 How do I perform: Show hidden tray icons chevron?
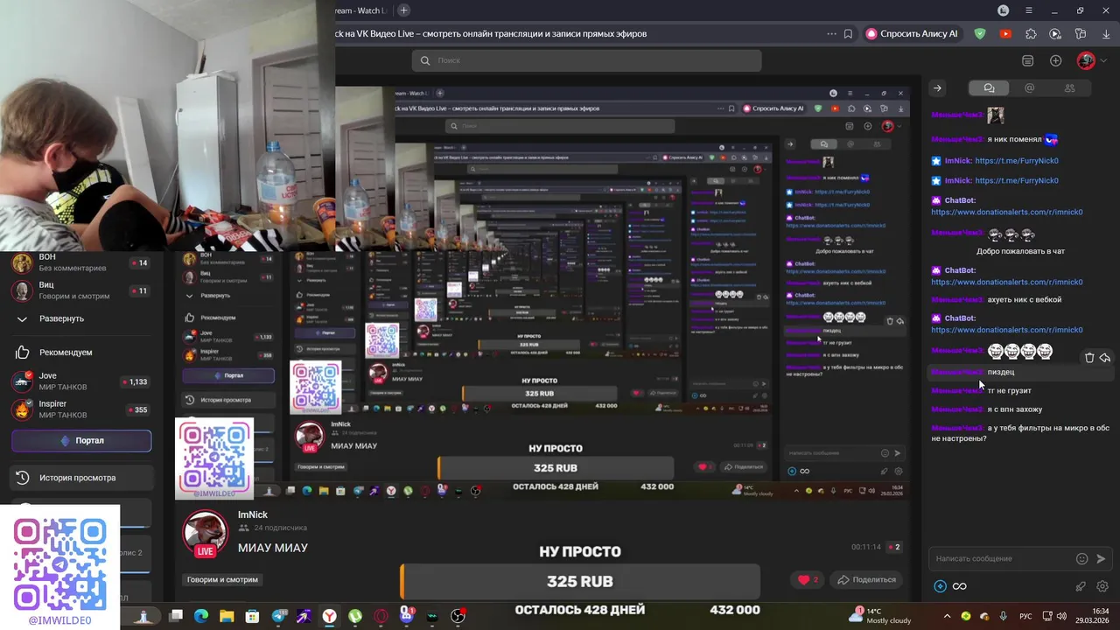click(947, 616)
